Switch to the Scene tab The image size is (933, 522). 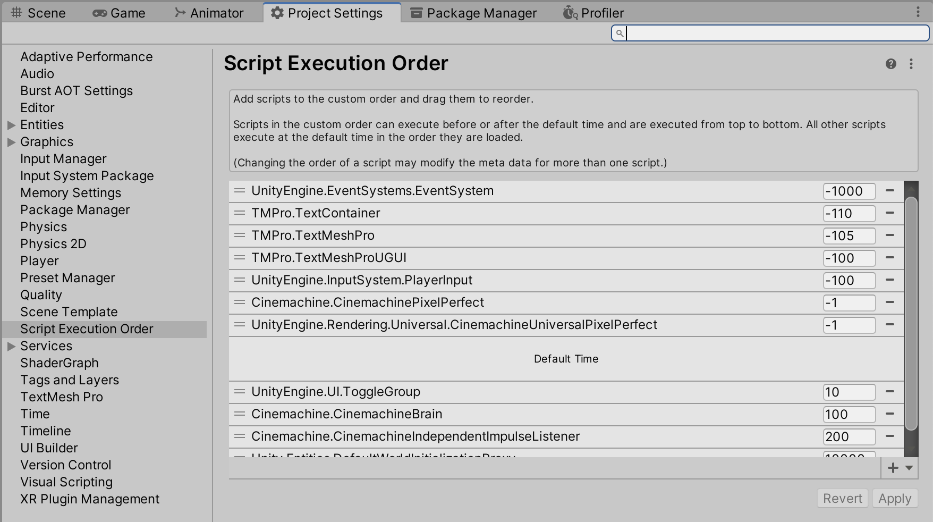click(38, 13)
